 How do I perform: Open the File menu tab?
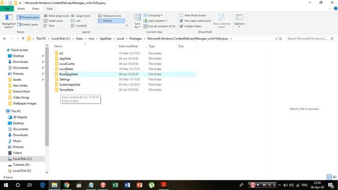(7, 8)
